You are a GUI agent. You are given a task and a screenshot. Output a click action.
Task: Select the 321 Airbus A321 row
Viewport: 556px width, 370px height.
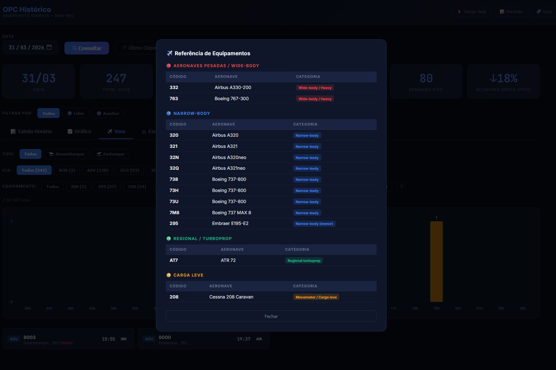[271, 146]
